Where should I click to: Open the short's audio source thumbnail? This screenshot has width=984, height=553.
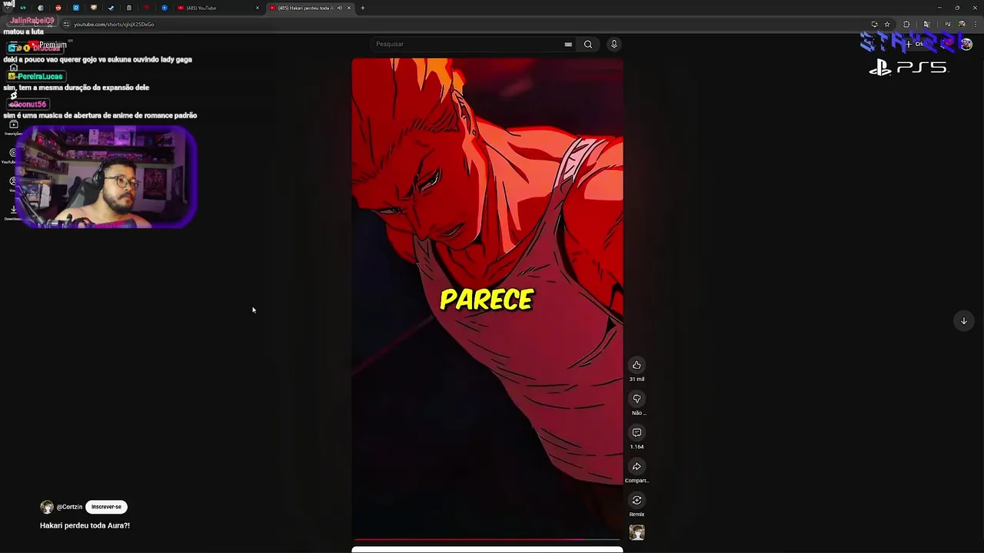pos(637,532)
